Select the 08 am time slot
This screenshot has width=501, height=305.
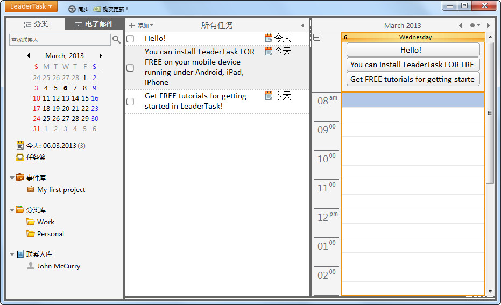(413, 100)
